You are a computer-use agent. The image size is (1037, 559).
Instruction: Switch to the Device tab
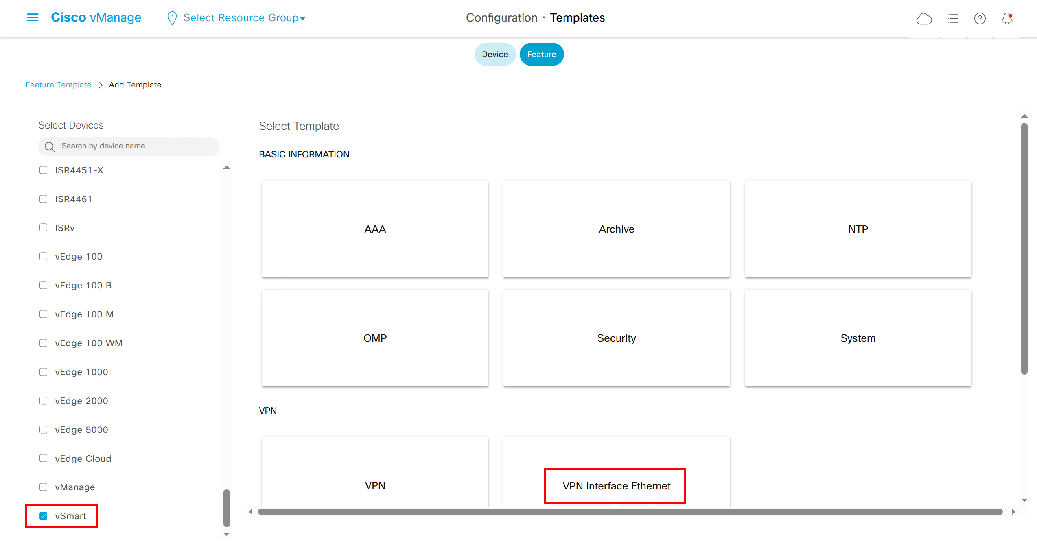point(494,54)
